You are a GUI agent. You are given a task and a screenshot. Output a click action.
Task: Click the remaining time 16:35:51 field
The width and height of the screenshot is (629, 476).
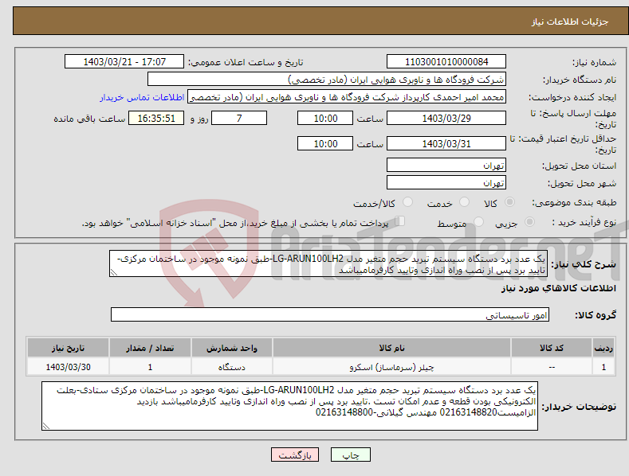156,118
